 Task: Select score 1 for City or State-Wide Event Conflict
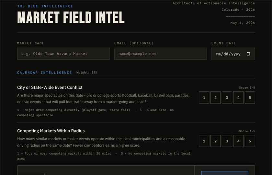(204, 98)
